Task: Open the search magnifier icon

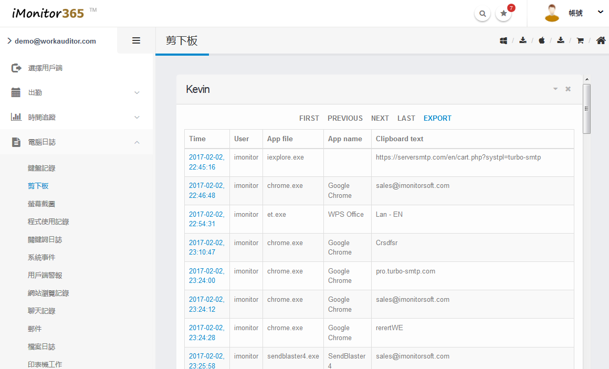Action: tap(482, 14)
